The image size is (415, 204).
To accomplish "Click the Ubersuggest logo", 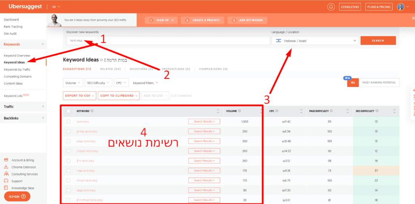I will [25, 6].
